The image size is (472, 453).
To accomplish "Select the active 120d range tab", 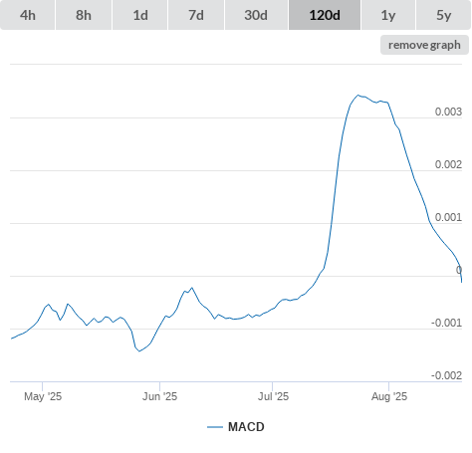I will tap(325, 15).
